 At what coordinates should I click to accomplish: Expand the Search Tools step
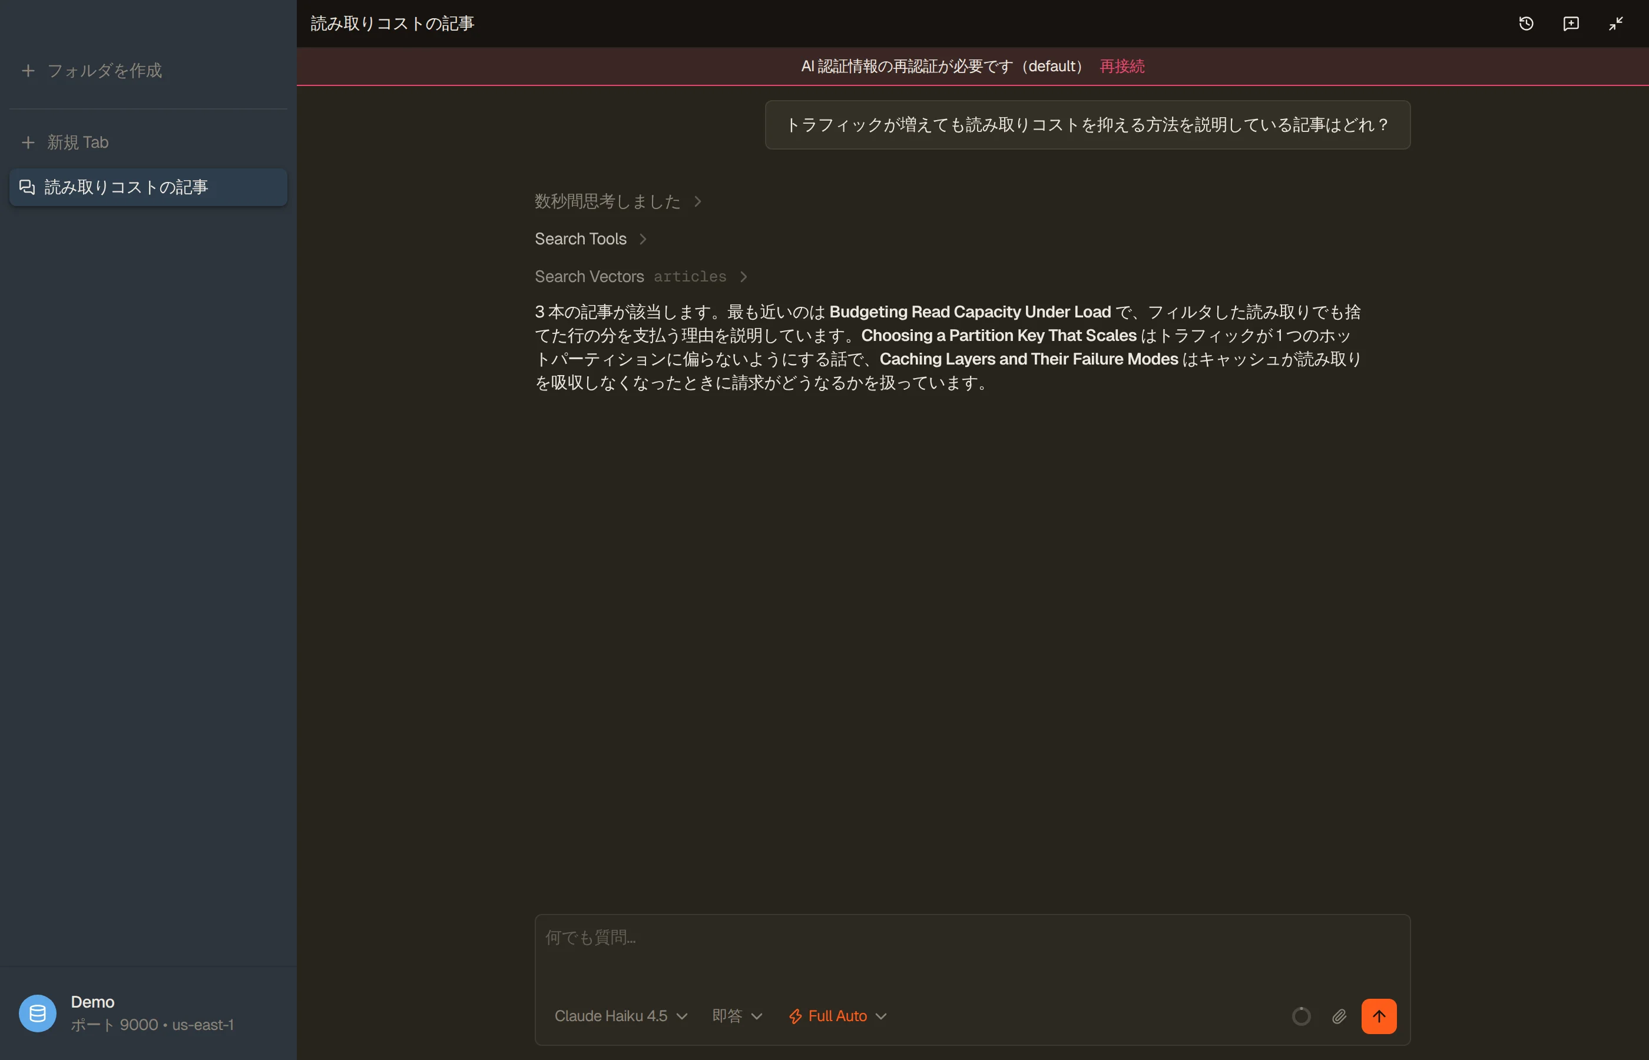pos(591,239)
